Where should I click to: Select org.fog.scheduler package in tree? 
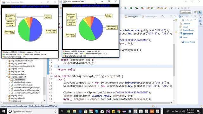(18, 98)
